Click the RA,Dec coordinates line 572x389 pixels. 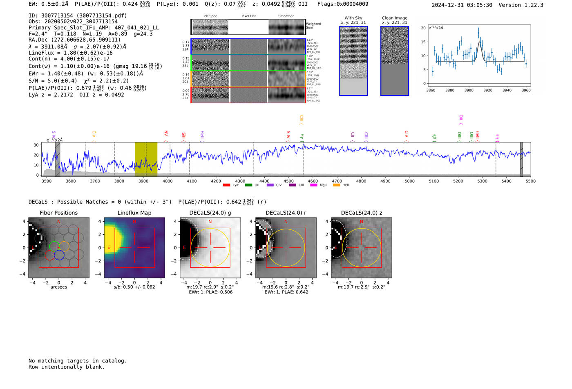(x=75, y=40)
